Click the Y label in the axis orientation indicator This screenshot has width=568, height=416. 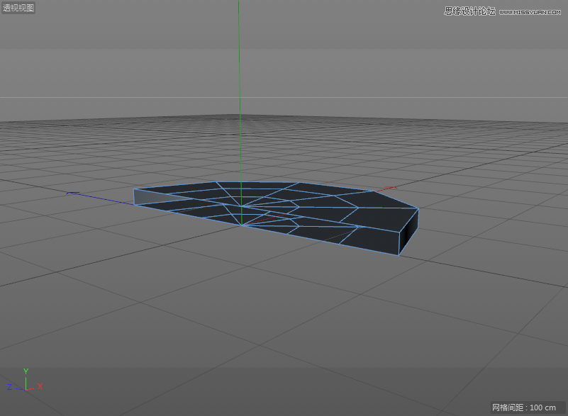pyautogui.click(x=26, y=370)
